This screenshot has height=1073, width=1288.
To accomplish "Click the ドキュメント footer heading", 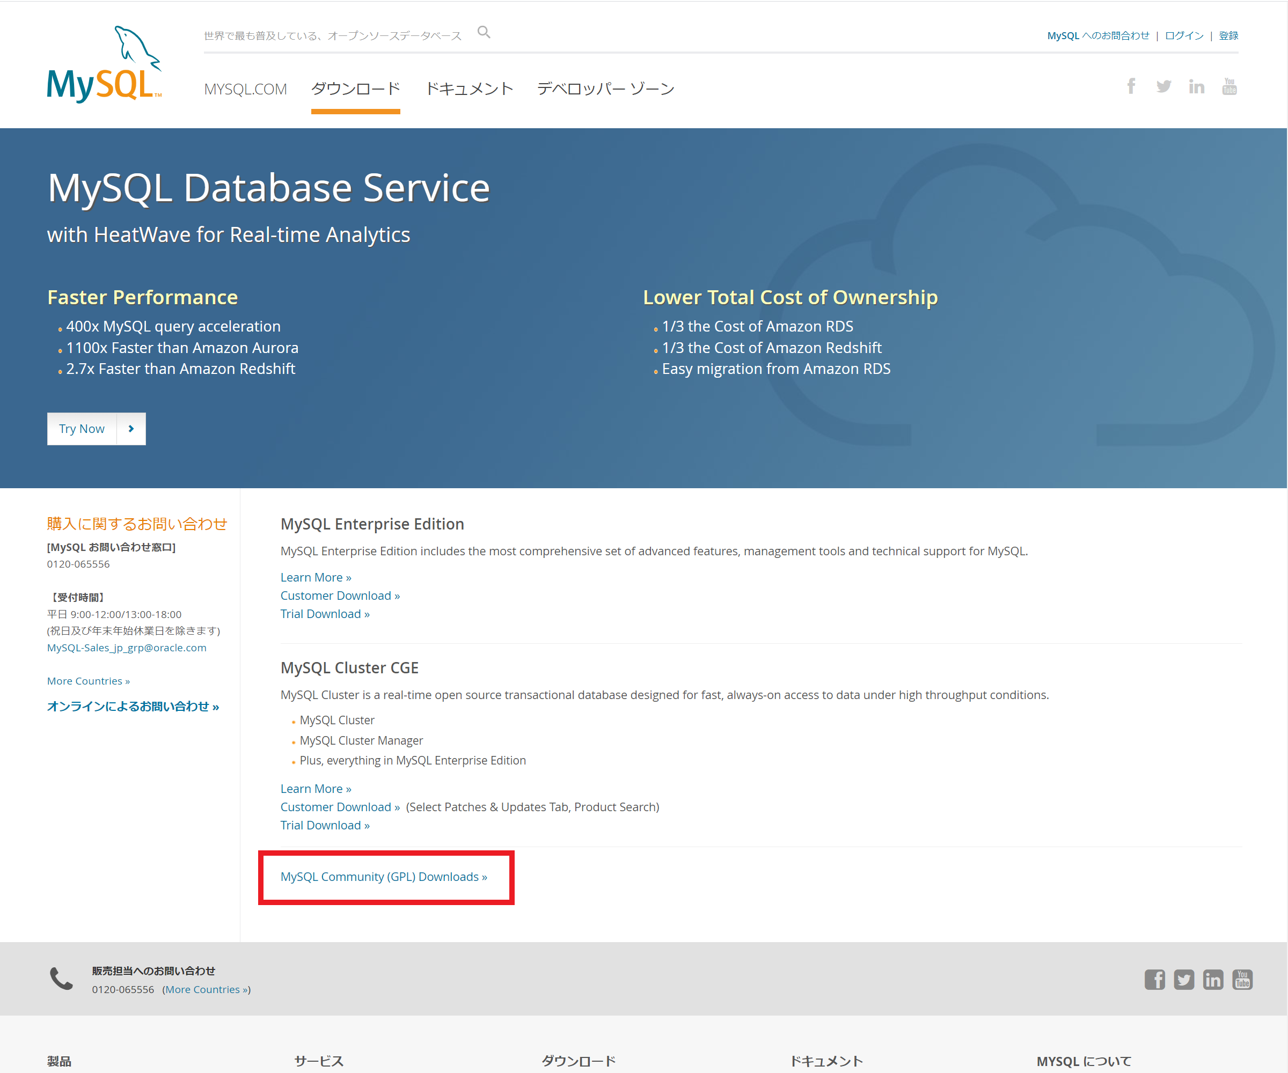I will pos(826,1061).
